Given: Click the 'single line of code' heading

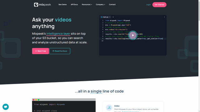Looking at the screenshot, I should (99, 91).
